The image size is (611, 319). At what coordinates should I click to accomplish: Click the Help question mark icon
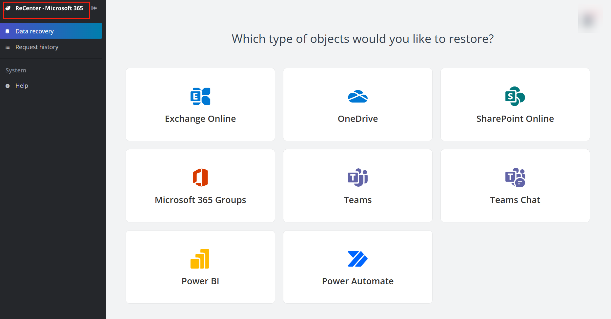(8, 86)
